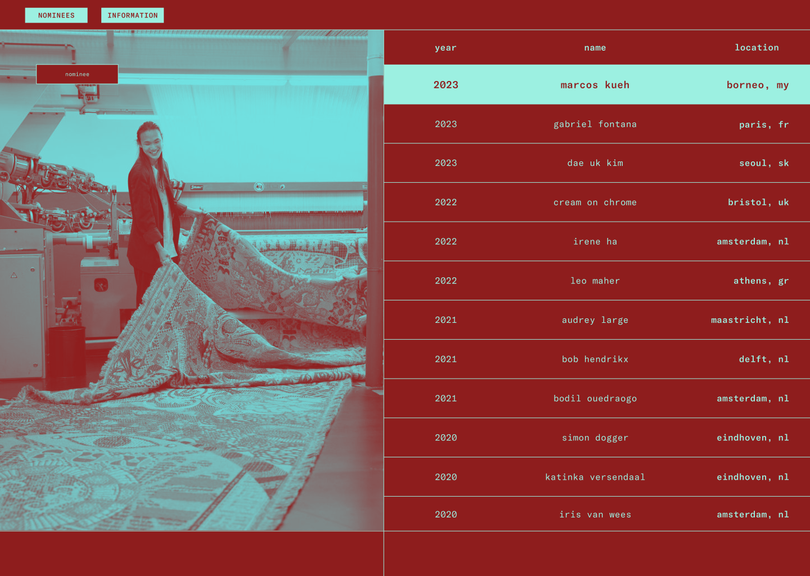Click the location maastricht, nl

tap(750, 320)
